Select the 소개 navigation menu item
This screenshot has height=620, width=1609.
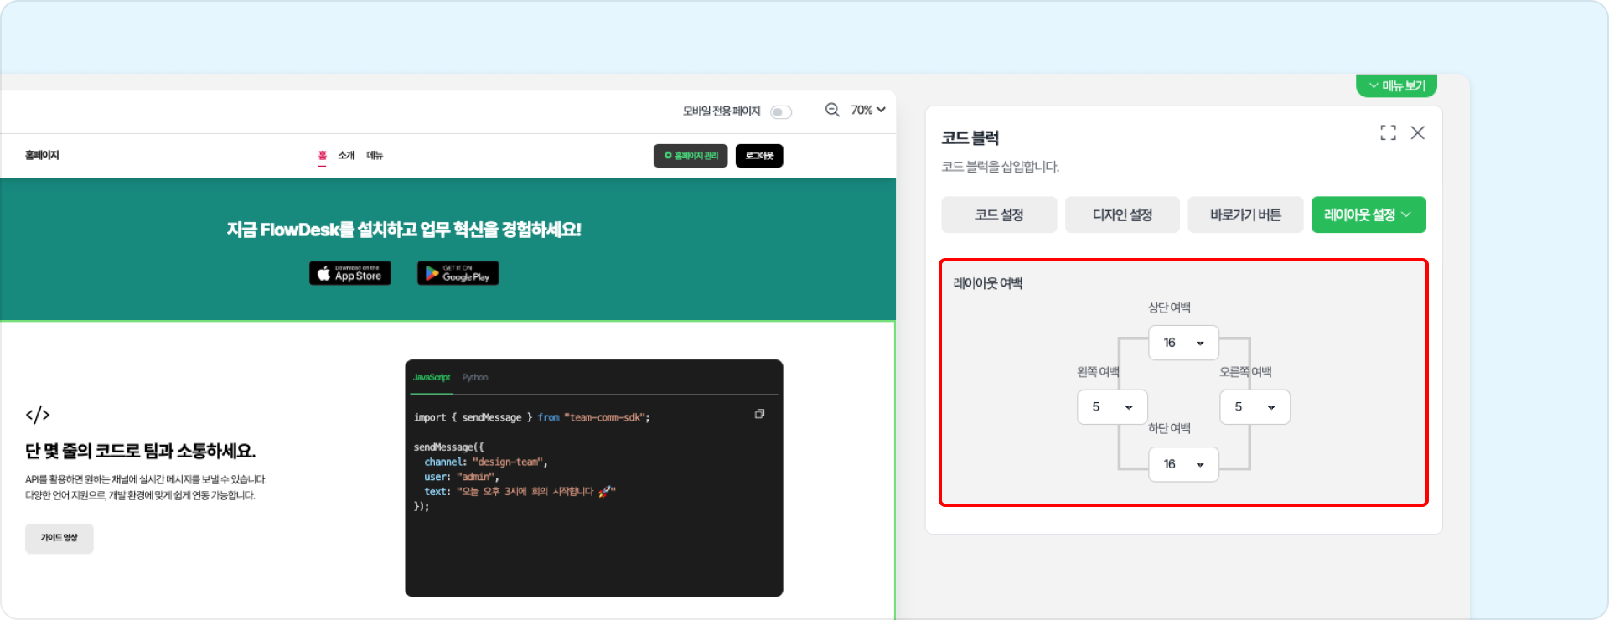pos(346,156)
